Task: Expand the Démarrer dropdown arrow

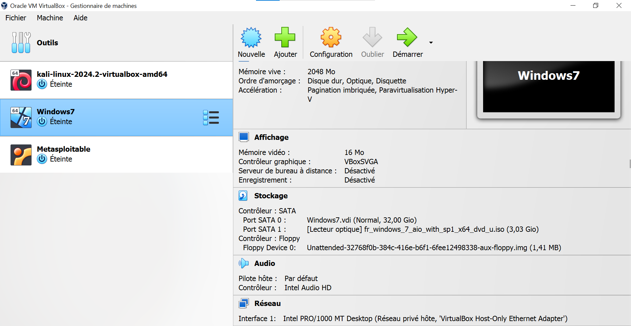Action: 431,43
